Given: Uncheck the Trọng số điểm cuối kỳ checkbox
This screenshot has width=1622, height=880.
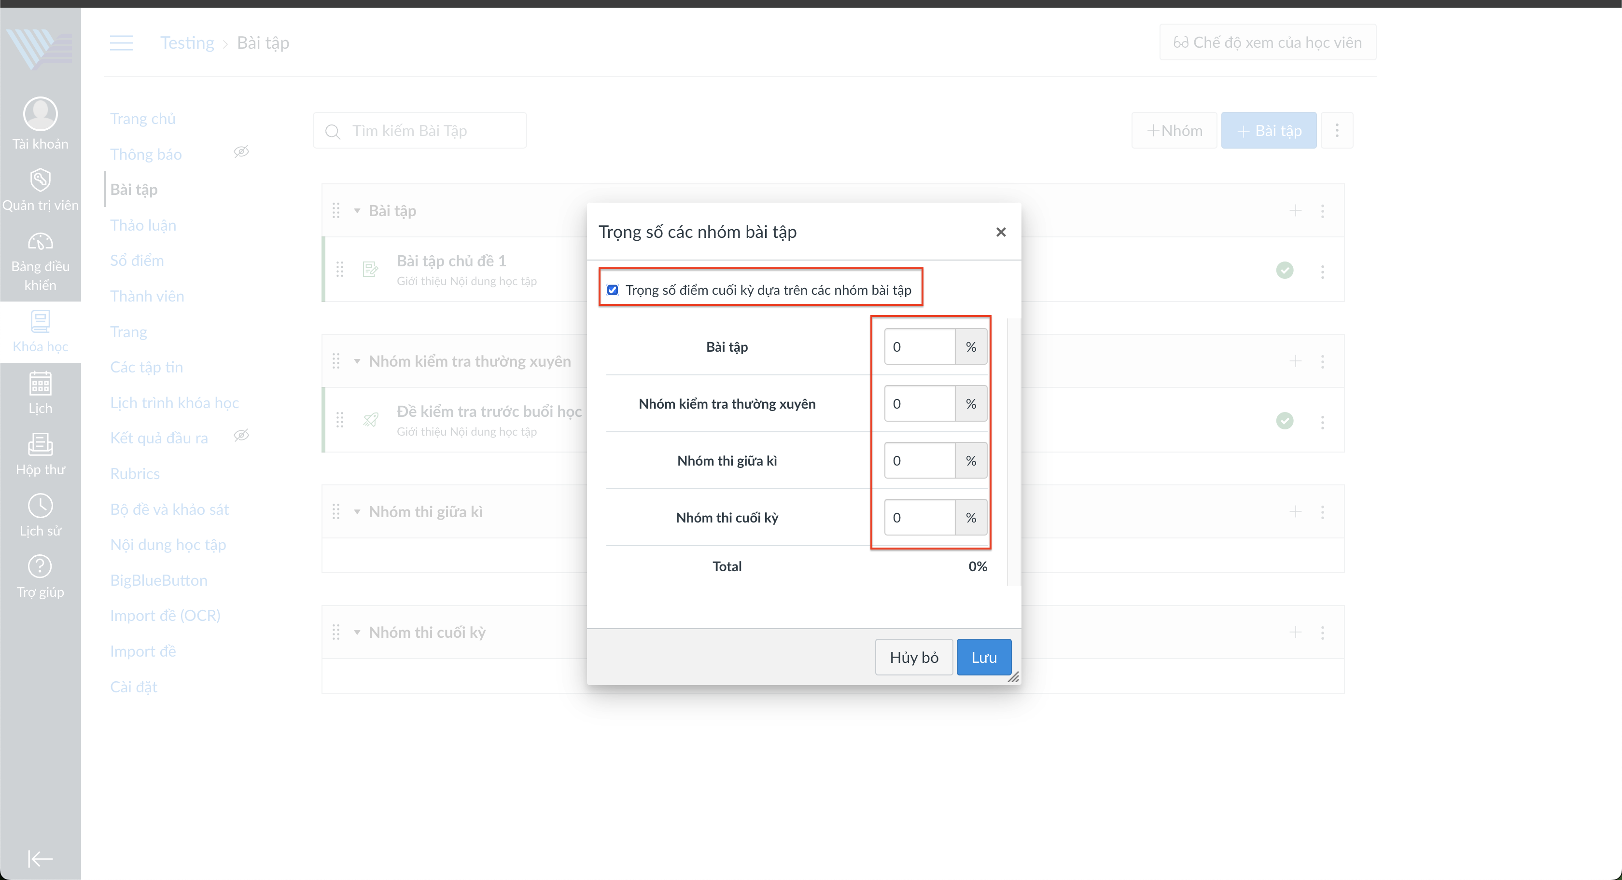Looking at the screenshot, I should tap(613, 290).
